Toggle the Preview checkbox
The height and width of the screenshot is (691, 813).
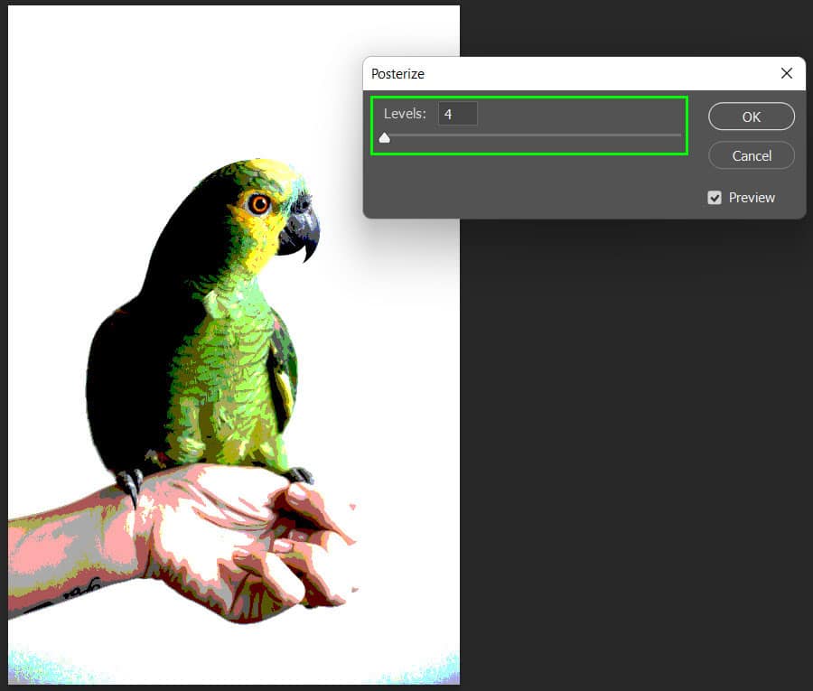[714, 198]
